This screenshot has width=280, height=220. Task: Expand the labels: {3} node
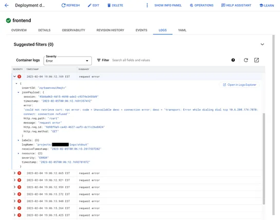18,140
